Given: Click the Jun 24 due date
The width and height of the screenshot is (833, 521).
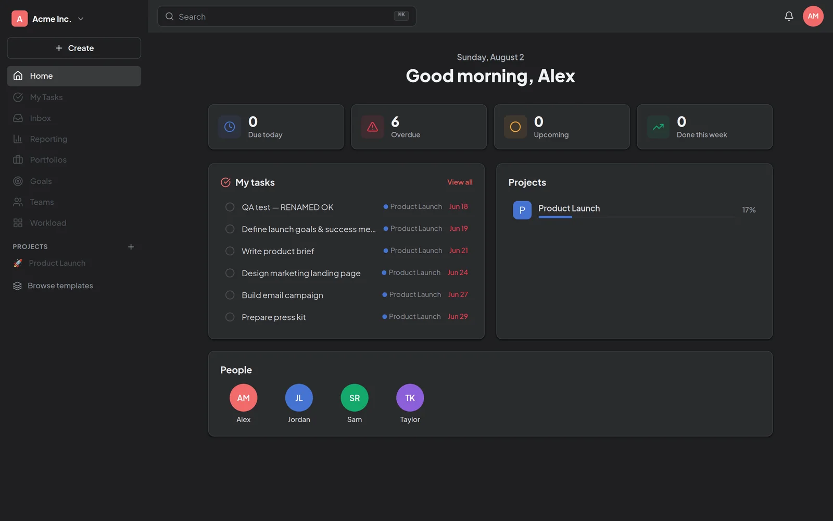Looking at the screenshot, I should pos(458,272).
